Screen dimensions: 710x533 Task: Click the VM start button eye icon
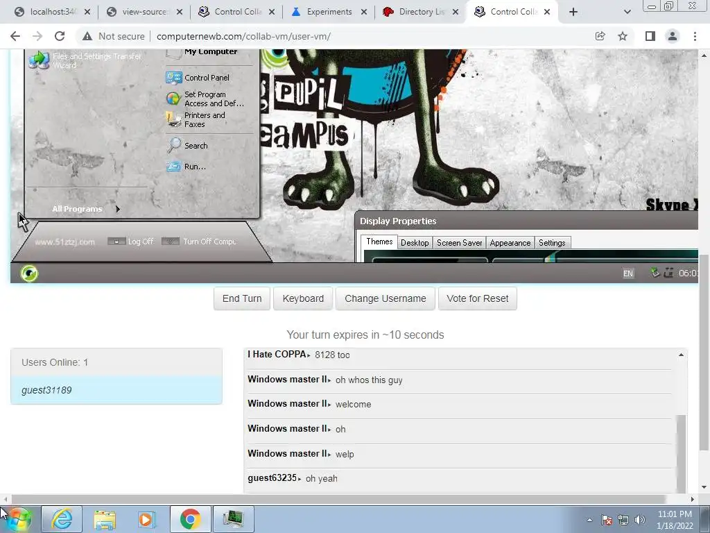click(29, 273)
